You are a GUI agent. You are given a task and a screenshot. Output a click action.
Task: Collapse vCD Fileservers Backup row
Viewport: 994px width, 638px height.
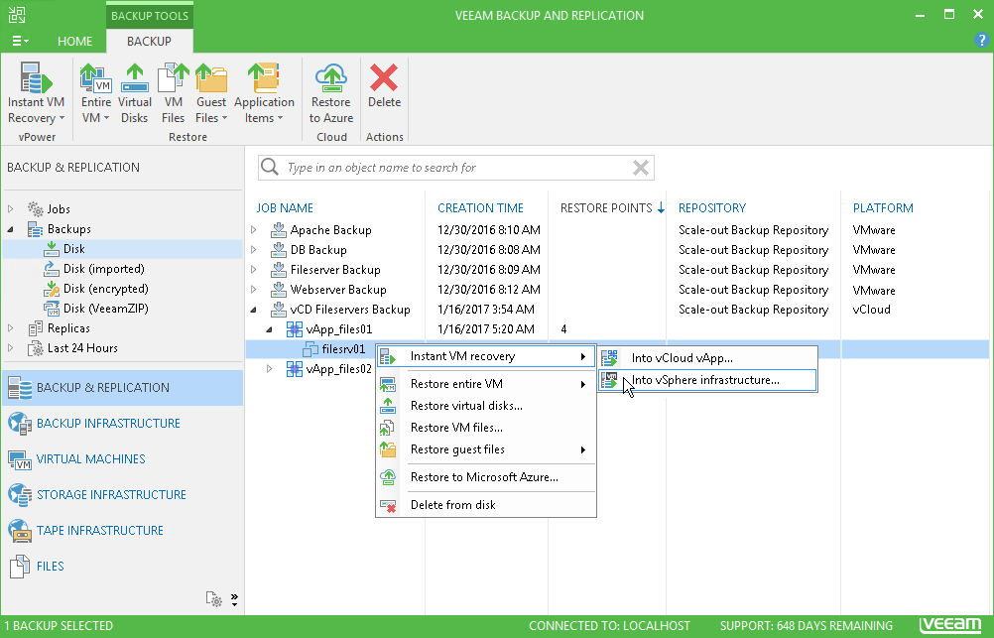pyautogui.click(x=254, y=310)
